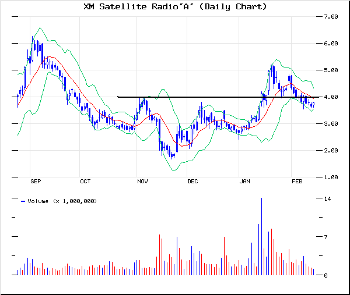
Task: Select the 2.00 price axis label
Action: [x=331, y=151]
